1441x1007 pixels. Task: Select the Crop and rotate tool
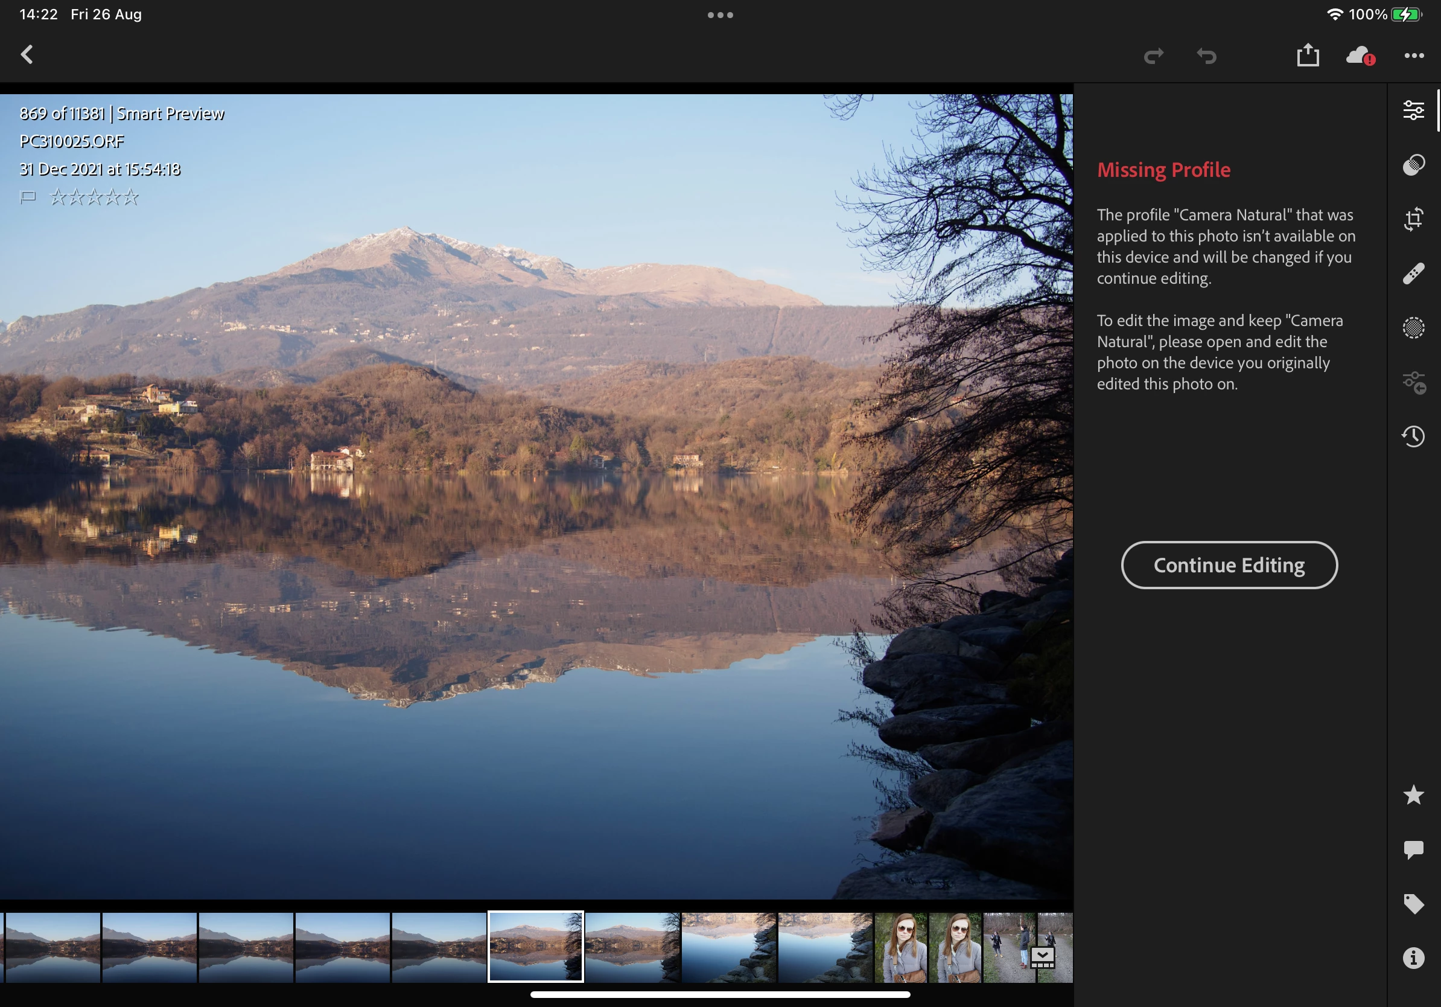1413,219
